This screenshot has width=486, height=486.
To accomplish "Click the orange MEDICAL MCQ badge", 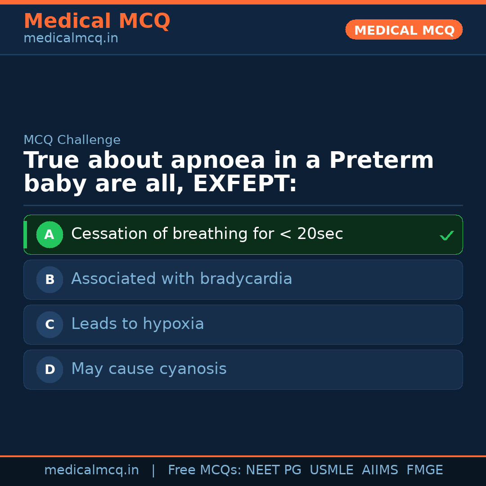I will [x=404, y=30].
